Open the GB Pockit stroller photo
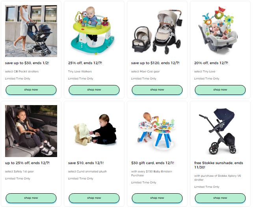Screen dimensions: 253x209 31,31
